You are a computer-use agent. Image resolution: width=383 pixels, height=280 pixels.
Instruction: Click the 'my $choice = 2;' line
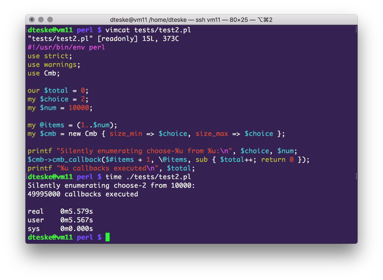click(x=58, y=99)
